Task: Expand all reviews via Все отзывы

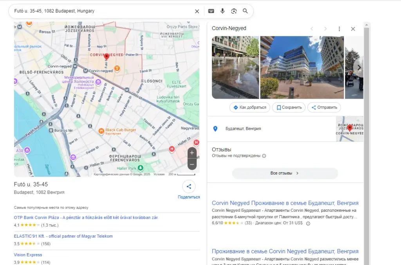Action: 285,173
